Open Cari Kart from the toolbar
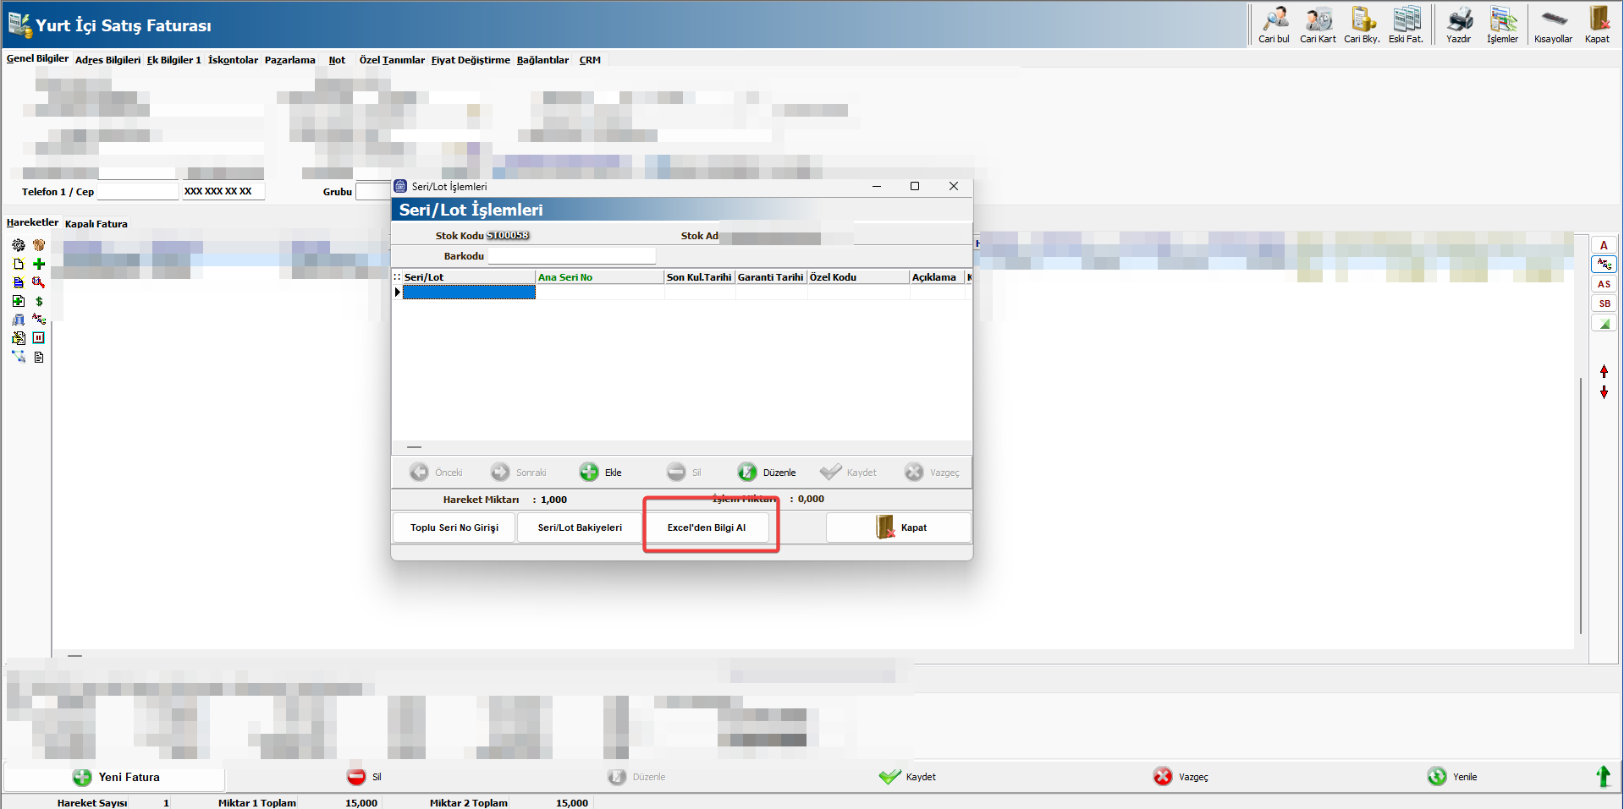Image resolution: width=1624 pixels, height=809 pixels. (1318, 24)
